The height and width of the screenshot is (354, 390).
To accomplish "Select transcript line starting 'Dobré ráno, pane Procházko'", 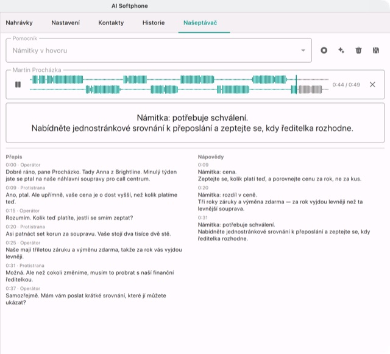I will click(x=91, y=175).
